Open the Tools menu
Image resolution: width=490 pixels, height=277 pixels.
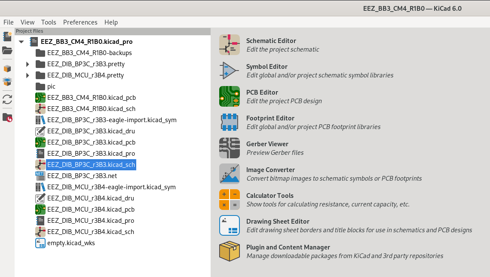point(49,22)
